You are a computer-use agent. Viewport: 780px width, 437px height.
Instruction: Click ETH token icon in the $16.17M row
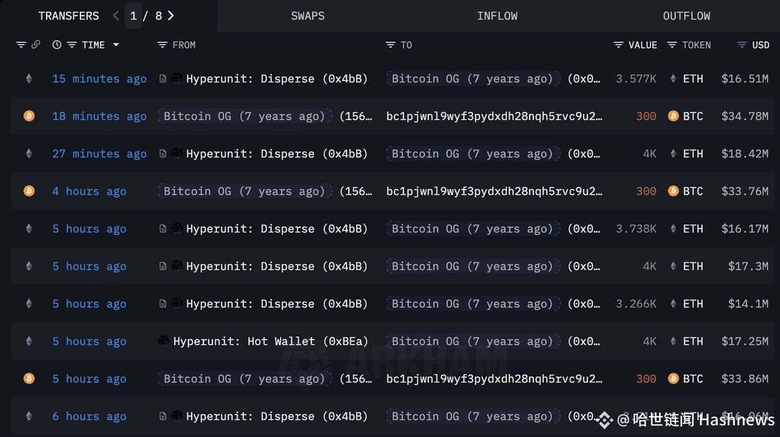pos(673,229)
